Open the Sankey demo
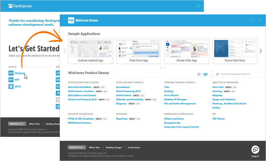 [216, 108]
